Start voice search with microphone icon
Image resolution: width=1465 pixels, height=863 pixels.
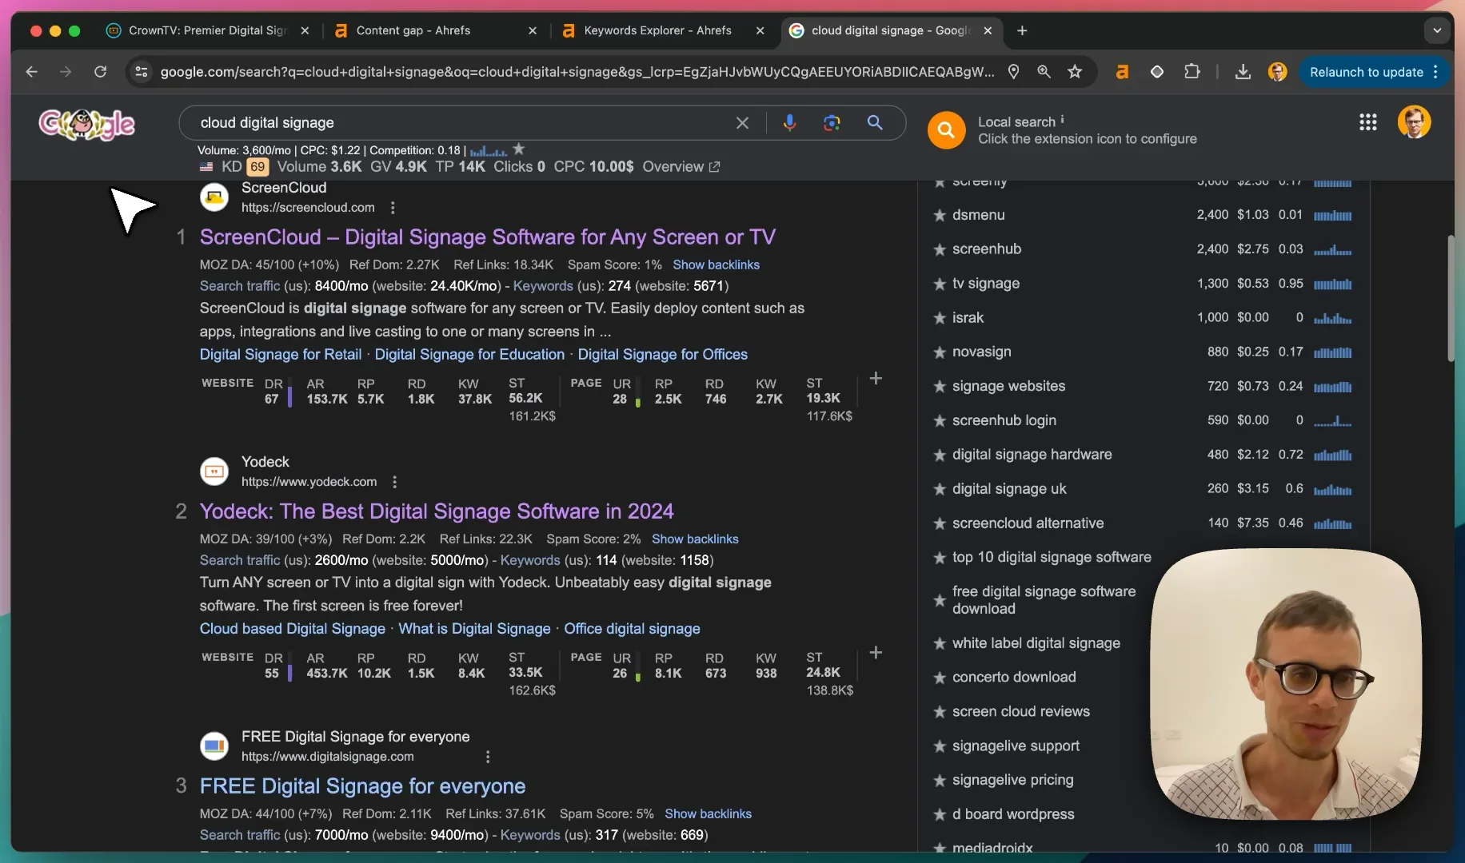tap(789, 123)
